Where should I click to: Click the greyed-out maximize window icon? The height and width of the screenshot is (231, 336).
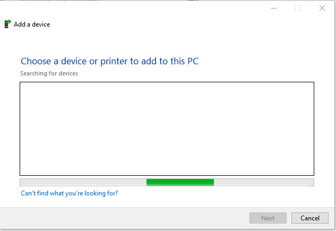[298, 8]
